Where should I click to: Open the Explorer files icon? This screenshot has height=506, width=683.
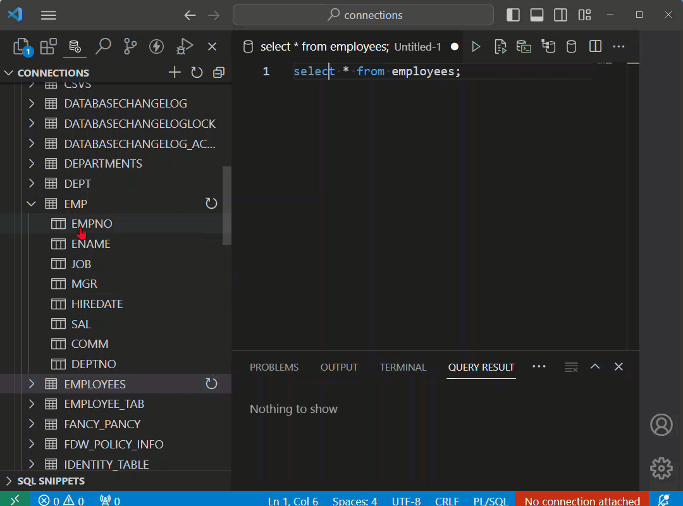[x=22, y=47]
